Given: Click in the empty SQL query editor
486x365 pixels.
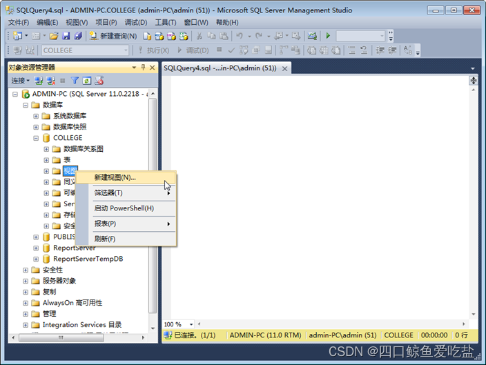Looking at the screenshot, I should click(x=319, y=198).
